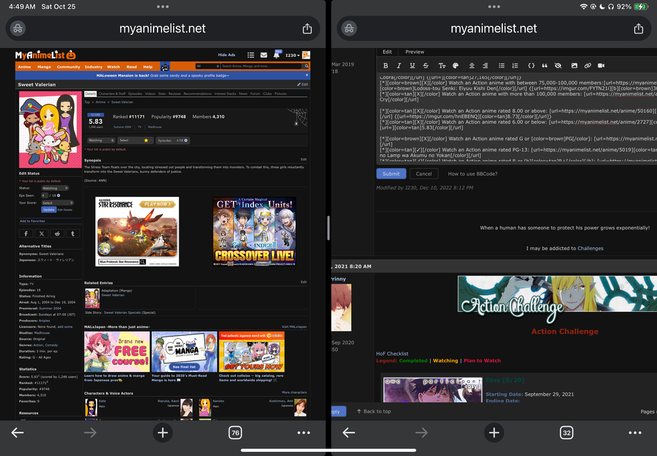Open the Manga navigation menu
This screenshot has height=456, width=657.
44,67
